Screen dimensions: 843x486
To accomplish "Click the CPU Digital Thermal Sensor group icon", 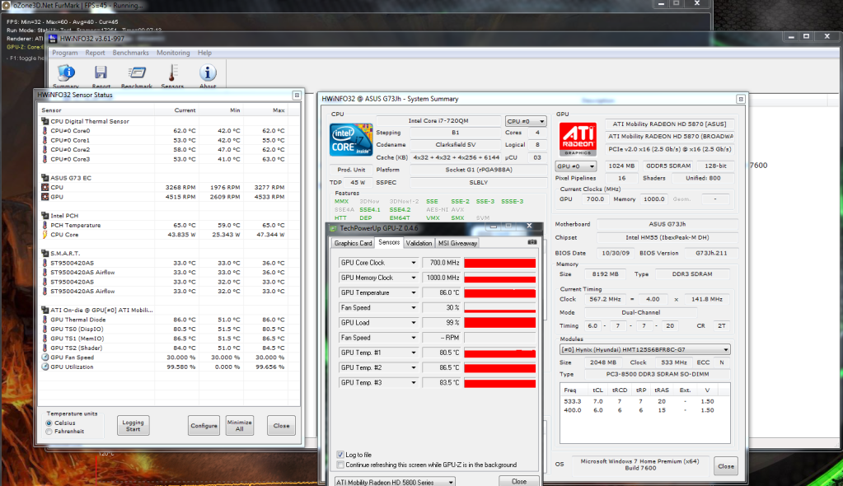I will pos(45,122).
